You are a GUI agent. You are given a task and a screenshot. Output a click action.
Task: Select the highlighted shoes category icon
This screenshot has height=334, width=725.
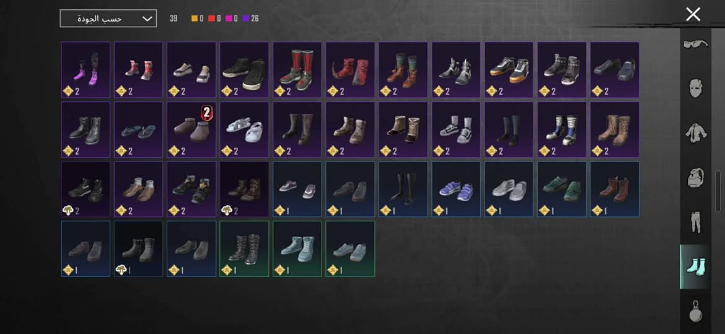[x=696, y=267]
